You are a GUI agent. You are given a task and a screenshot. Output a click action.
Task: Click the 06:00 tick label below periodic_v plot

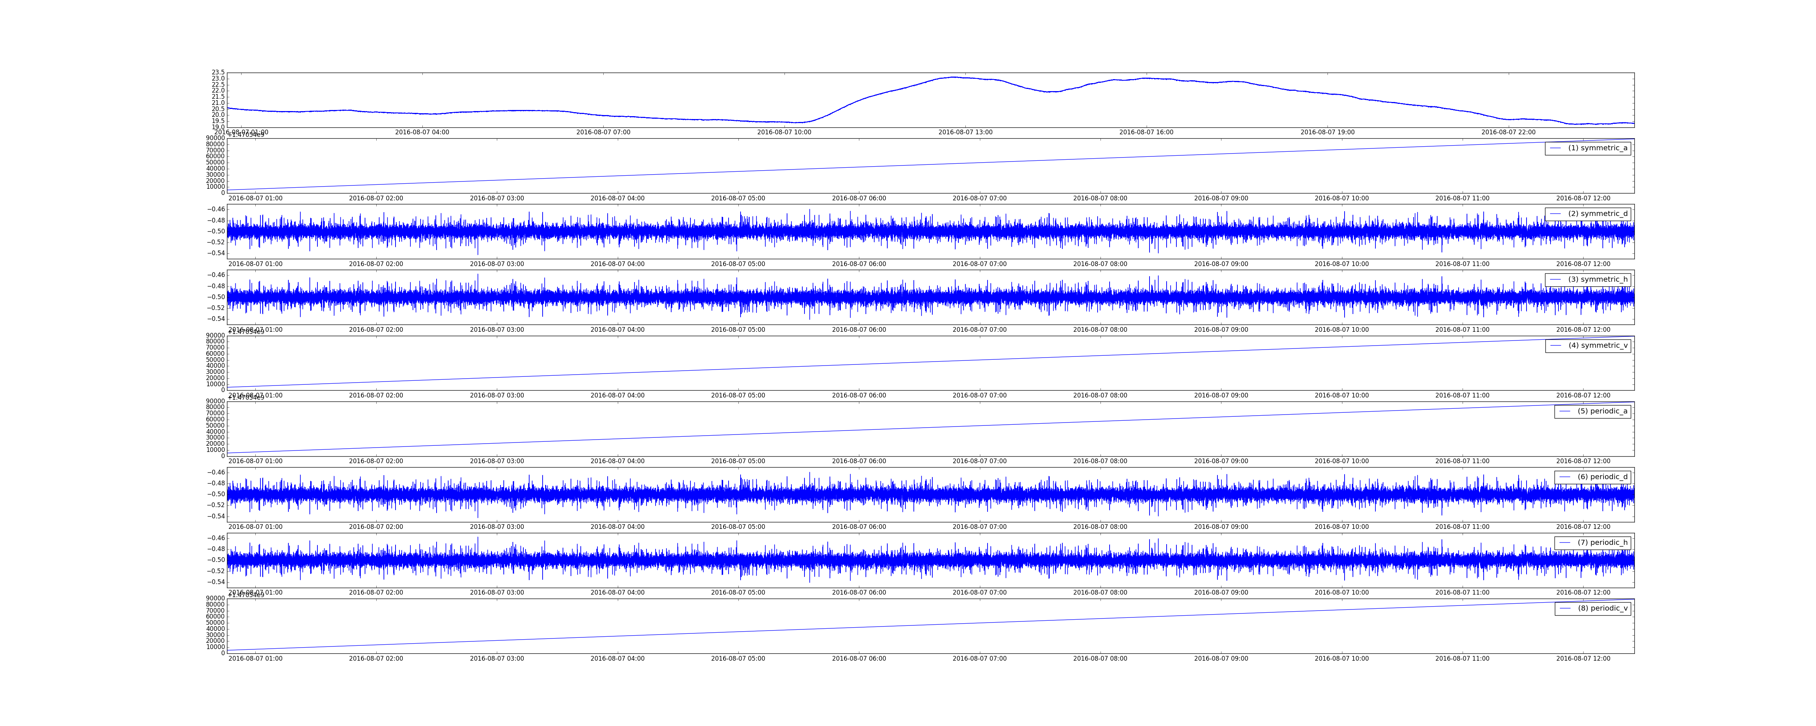[859, 658]
